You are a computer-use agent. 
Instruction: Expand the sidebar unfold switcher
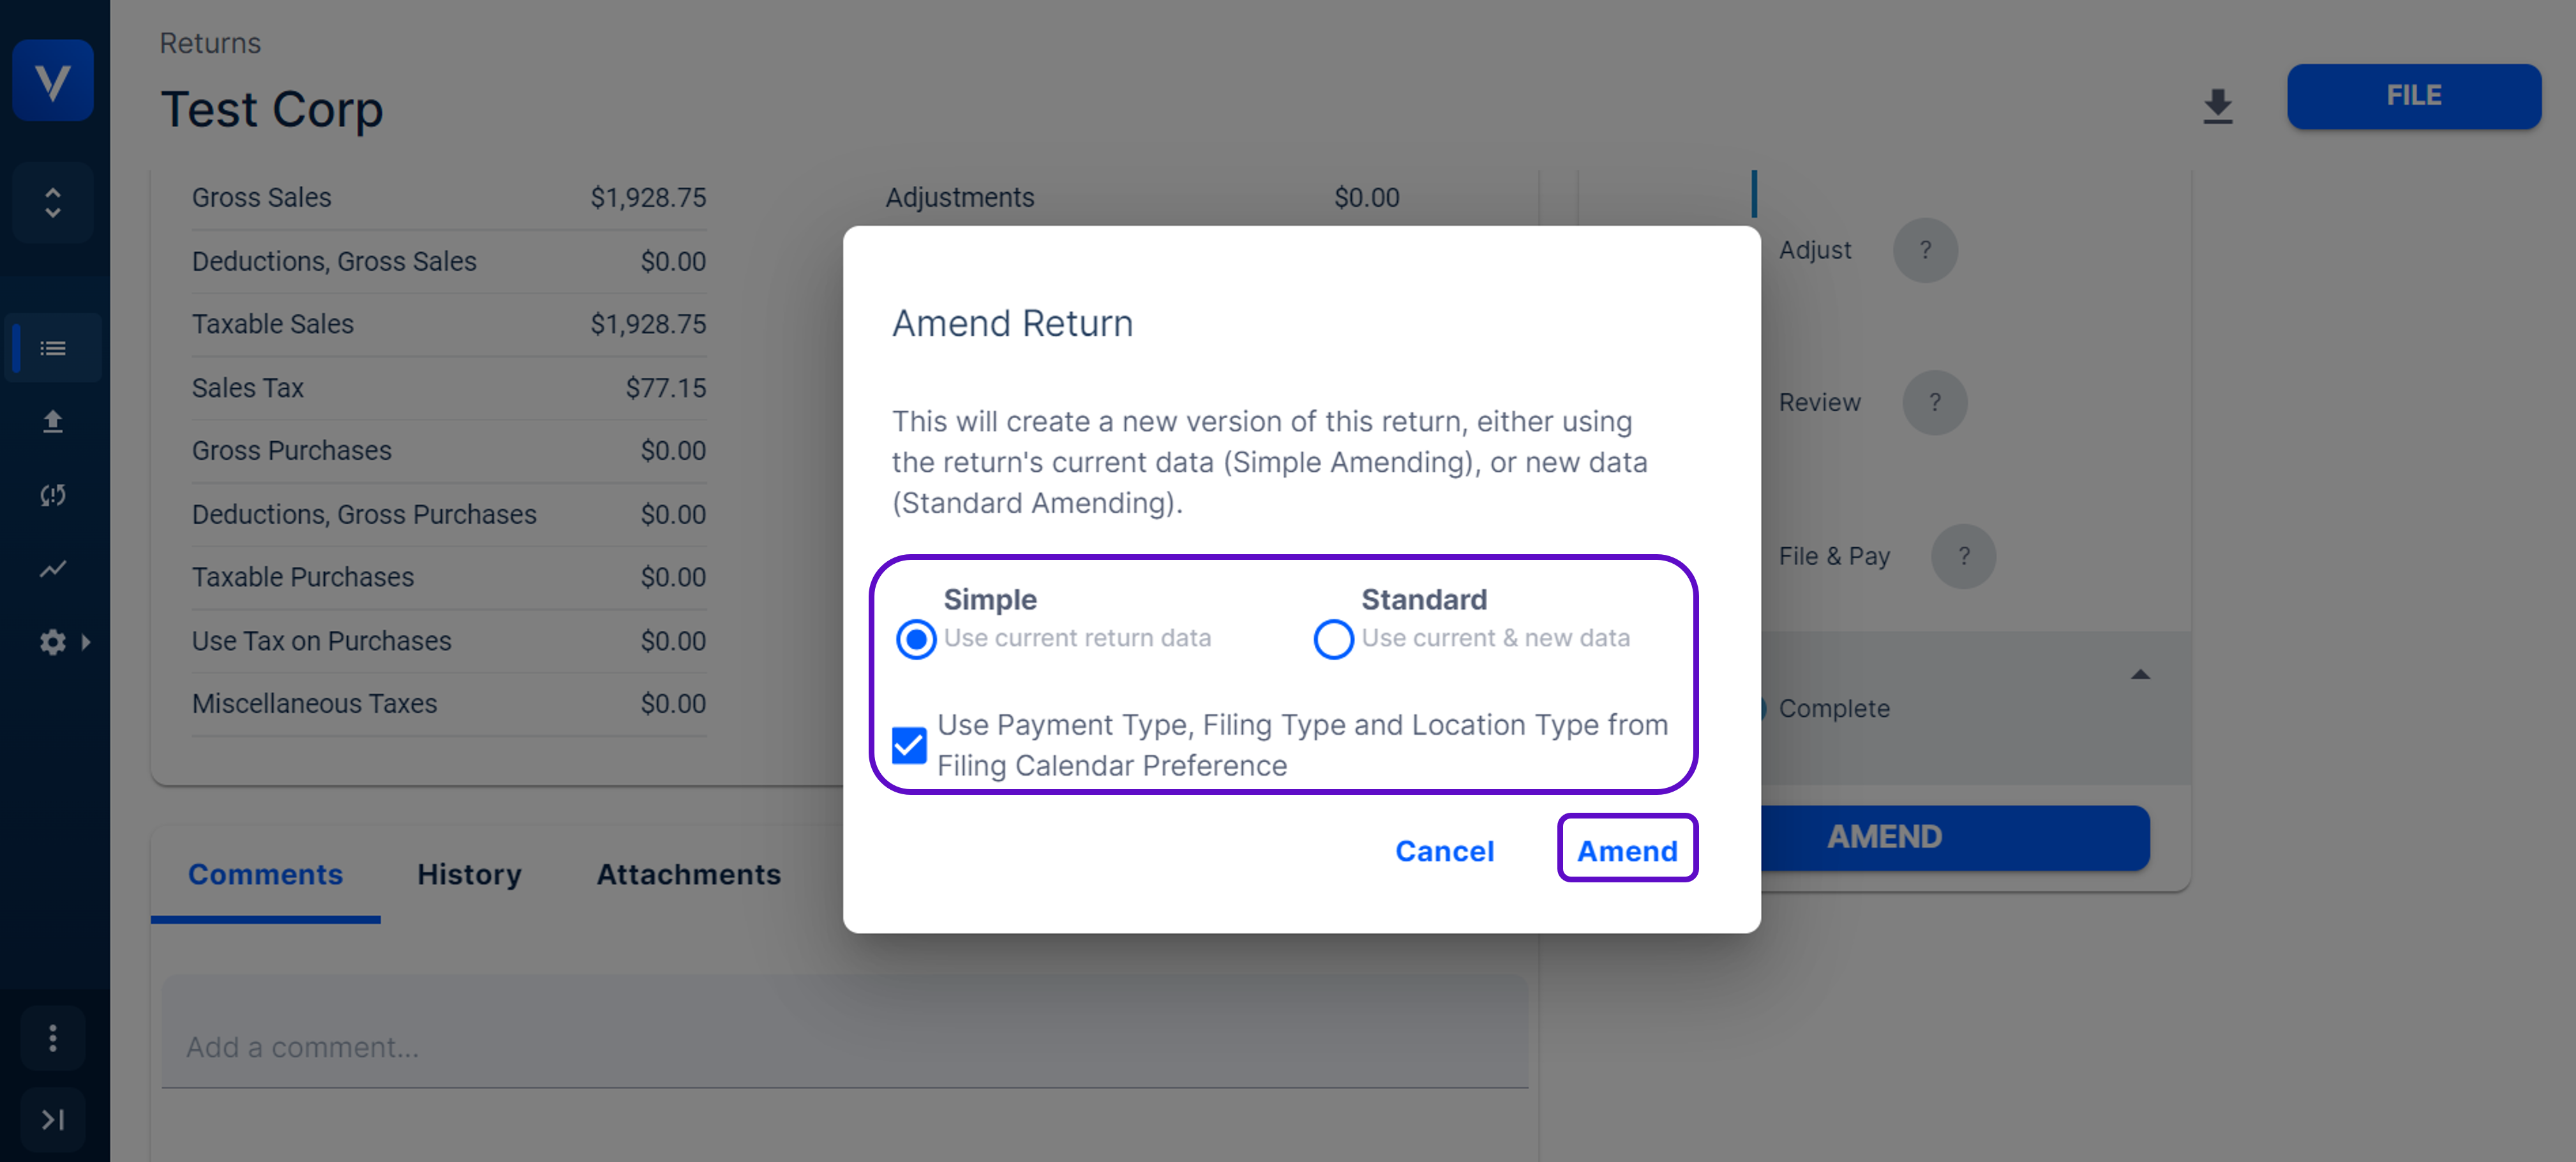pos(53,203)
